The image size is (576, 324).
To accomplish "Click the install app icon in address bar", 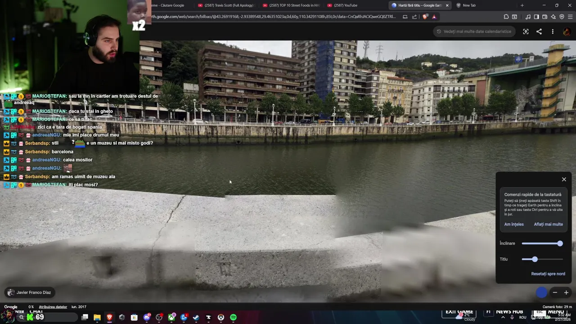I will 405,17.
